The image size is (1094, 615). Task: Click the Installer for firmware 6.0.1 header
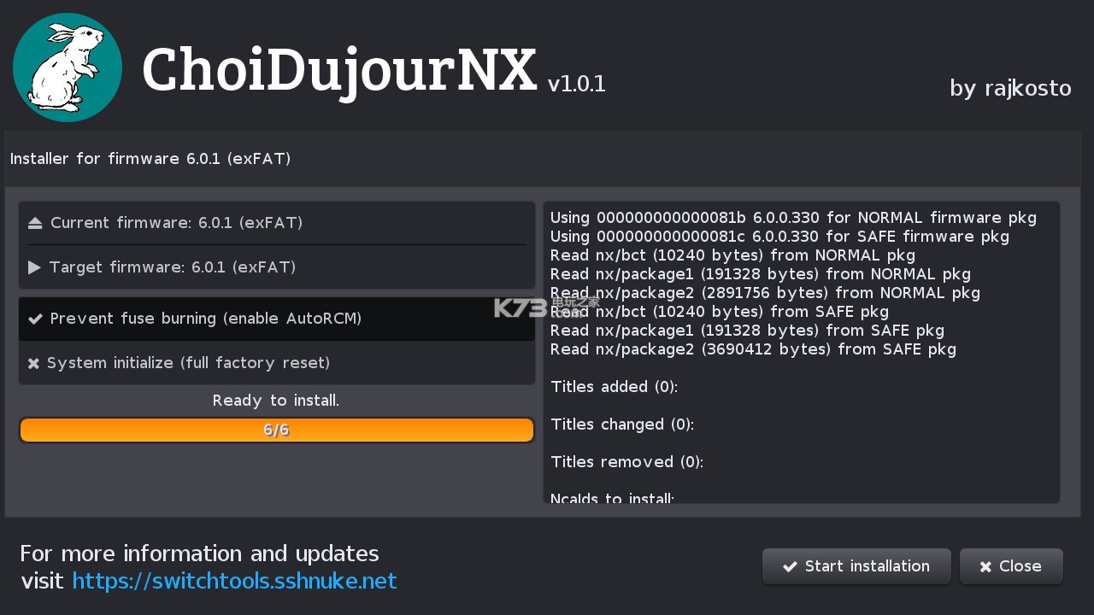150,159
